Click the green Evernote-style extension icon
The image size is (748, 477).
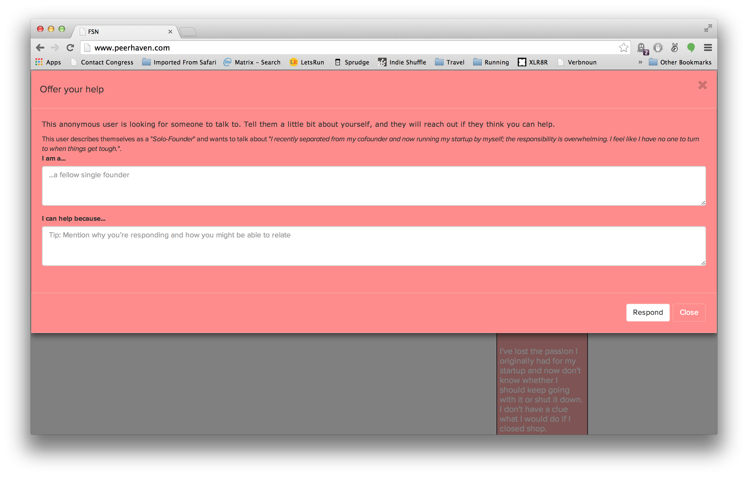click(x=691, y=48)
